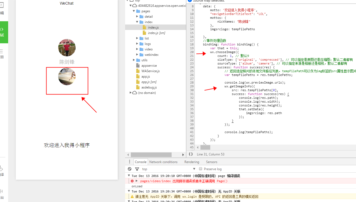Clear the console with the ban icon
This screenshot has height=202, width=356.
[130, 169]
